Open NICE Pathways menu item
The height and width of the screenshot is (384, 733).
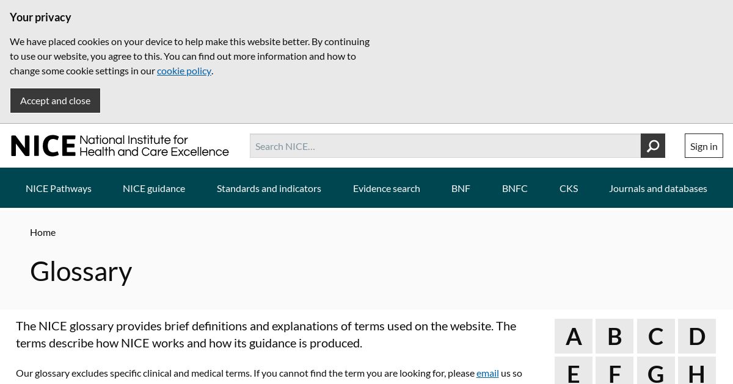59,188
